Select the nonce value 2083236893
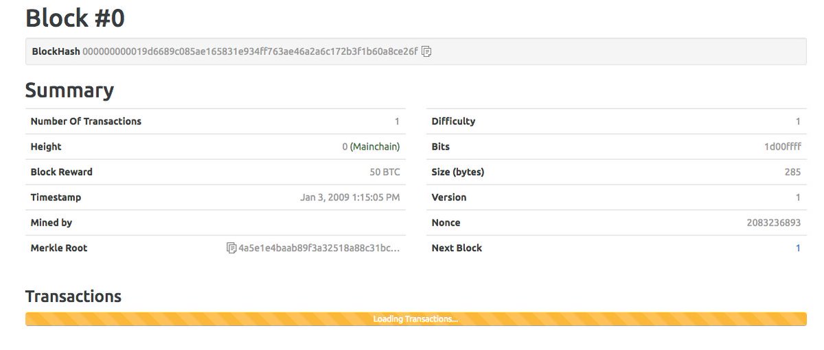 point(773,222)
